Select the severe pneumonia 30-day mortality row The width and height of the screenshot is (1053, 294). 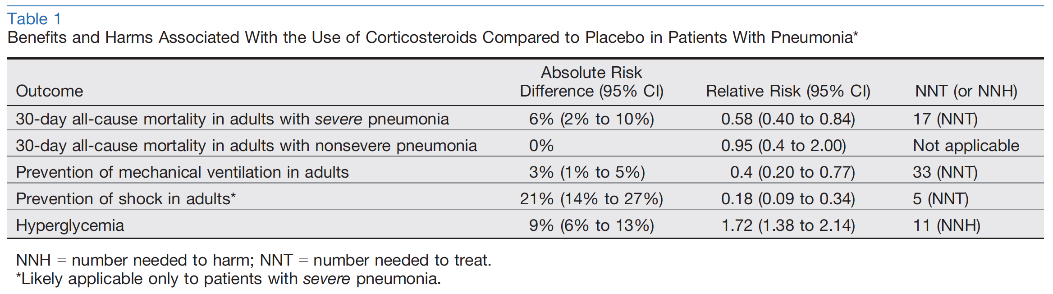tap(526, 119)
